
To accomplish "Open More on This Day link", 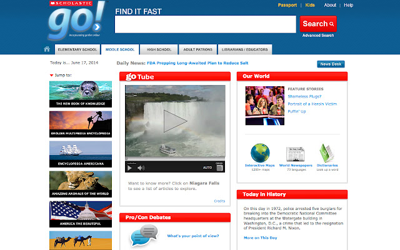I will coord(260,237).
